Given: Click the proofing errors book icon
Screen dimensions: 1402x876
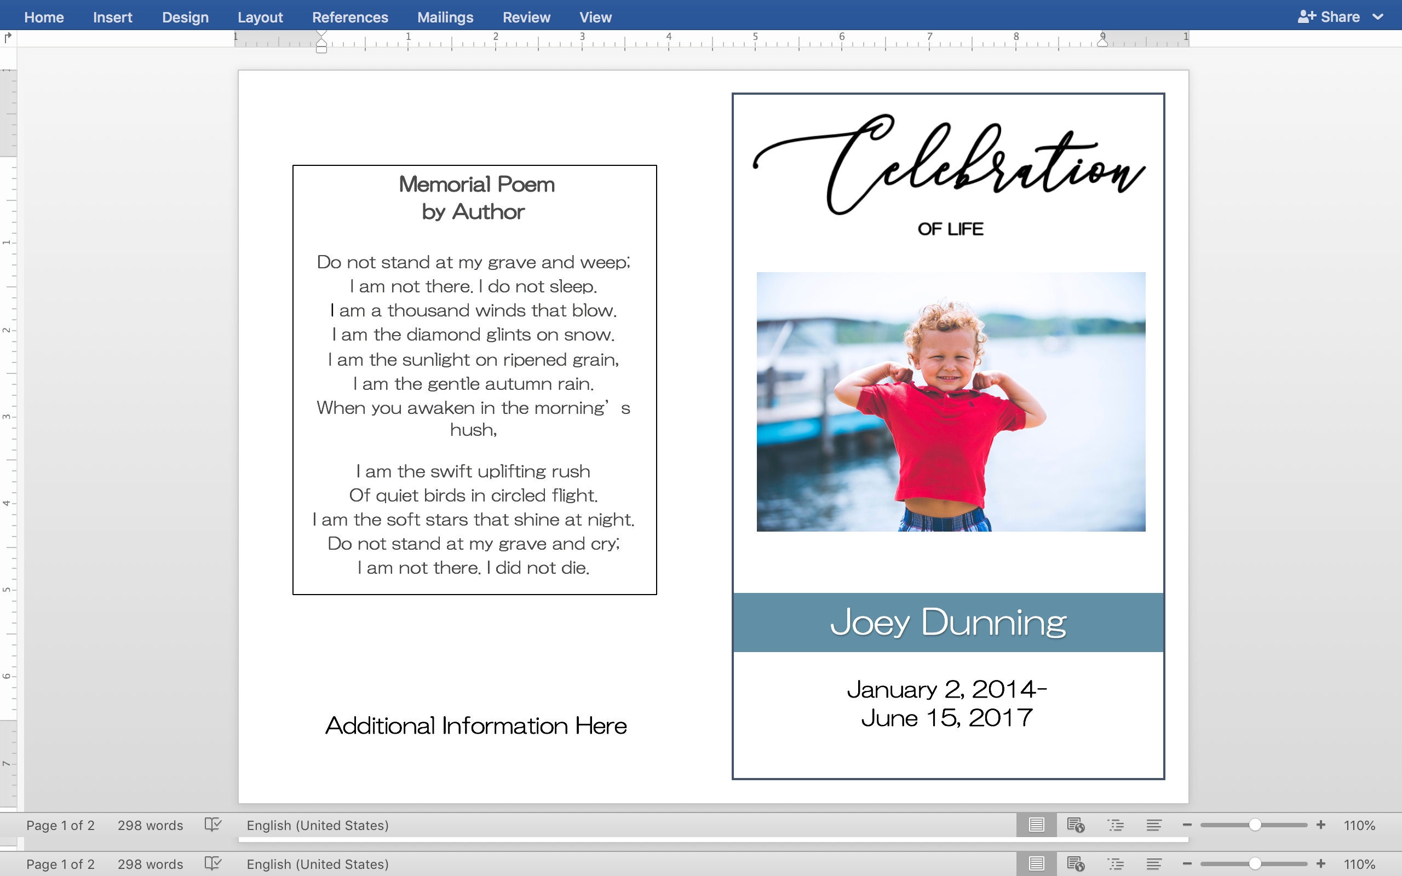Looking at the screenshot, I should 214,825.
